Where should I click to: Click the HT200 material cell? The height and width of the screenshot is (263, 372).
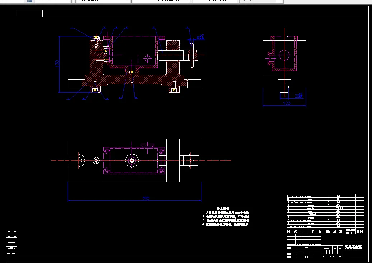[338, 208]
